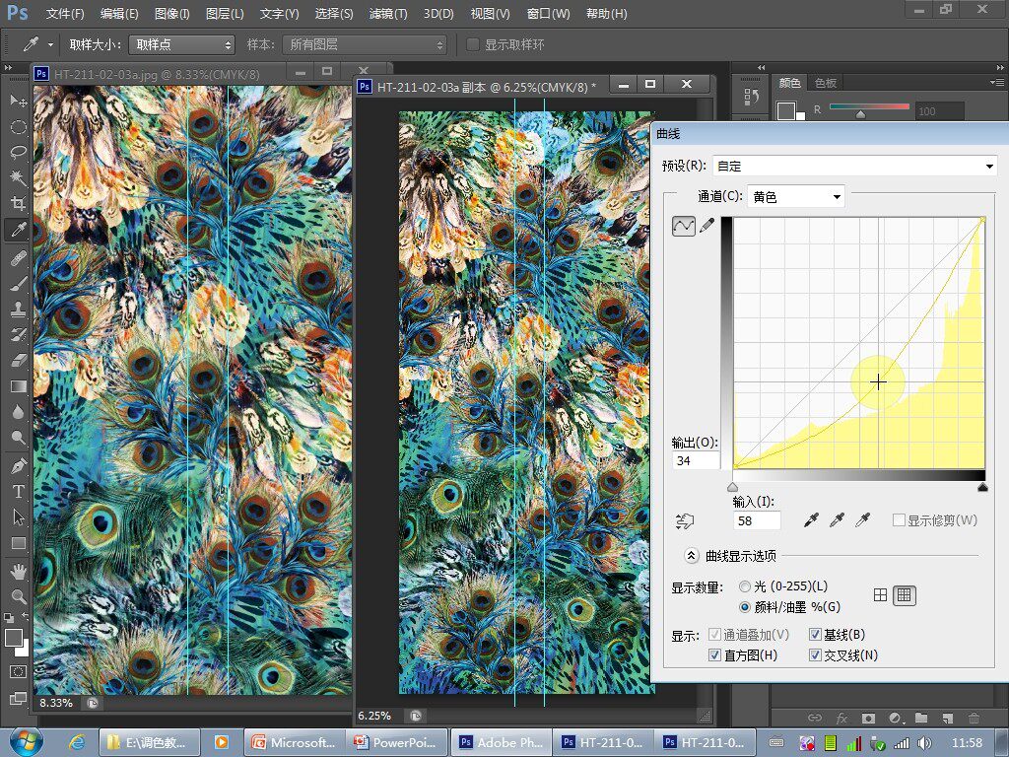The width and height of the screenshot is (1009, 757).
Task: Select the 光 (0-255) radio button
Action: coord(745,586)
